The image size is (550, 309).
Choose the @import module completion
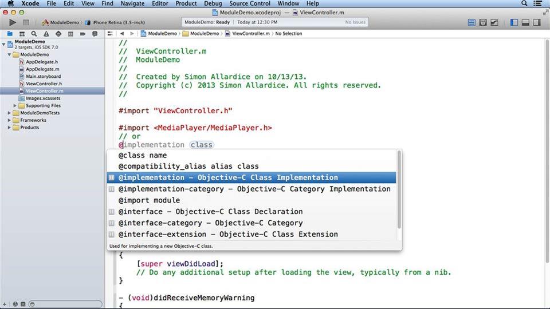click(x=252, y=200)
